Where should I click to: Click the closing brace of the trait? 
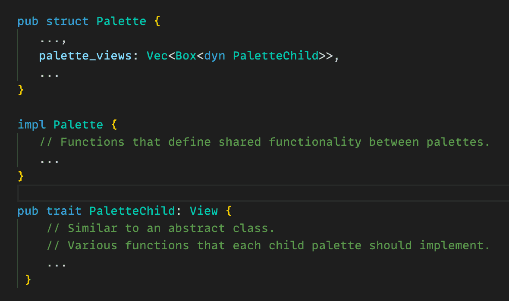point(28,280)
